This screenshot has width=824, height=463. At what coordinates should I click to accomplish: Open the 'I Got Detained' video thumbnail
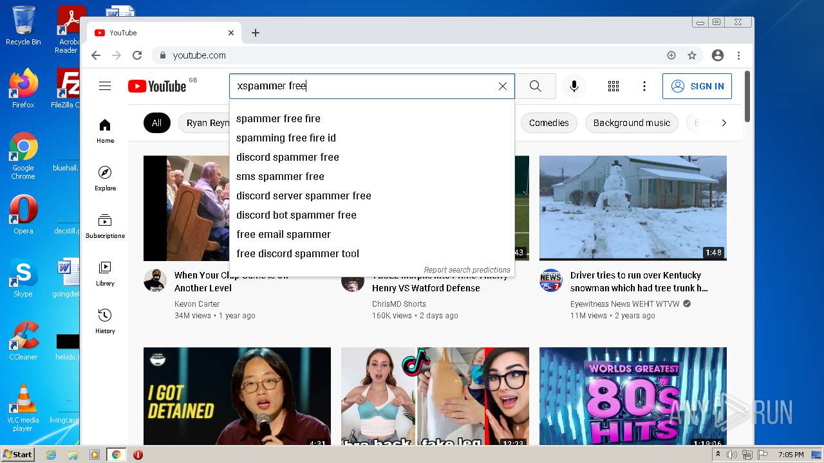pos(237,396)
